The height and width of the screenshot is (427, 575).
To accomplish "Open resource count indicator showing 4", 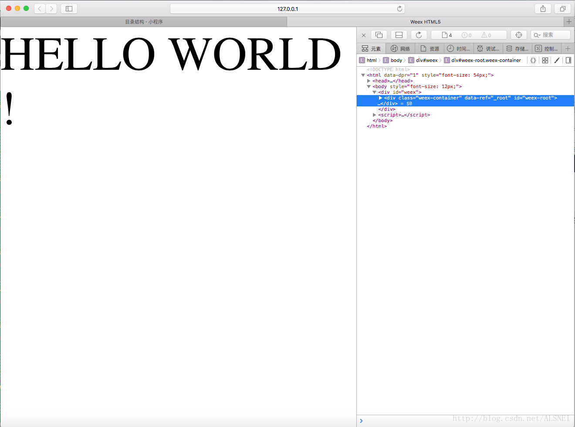I will pos(447,35).
